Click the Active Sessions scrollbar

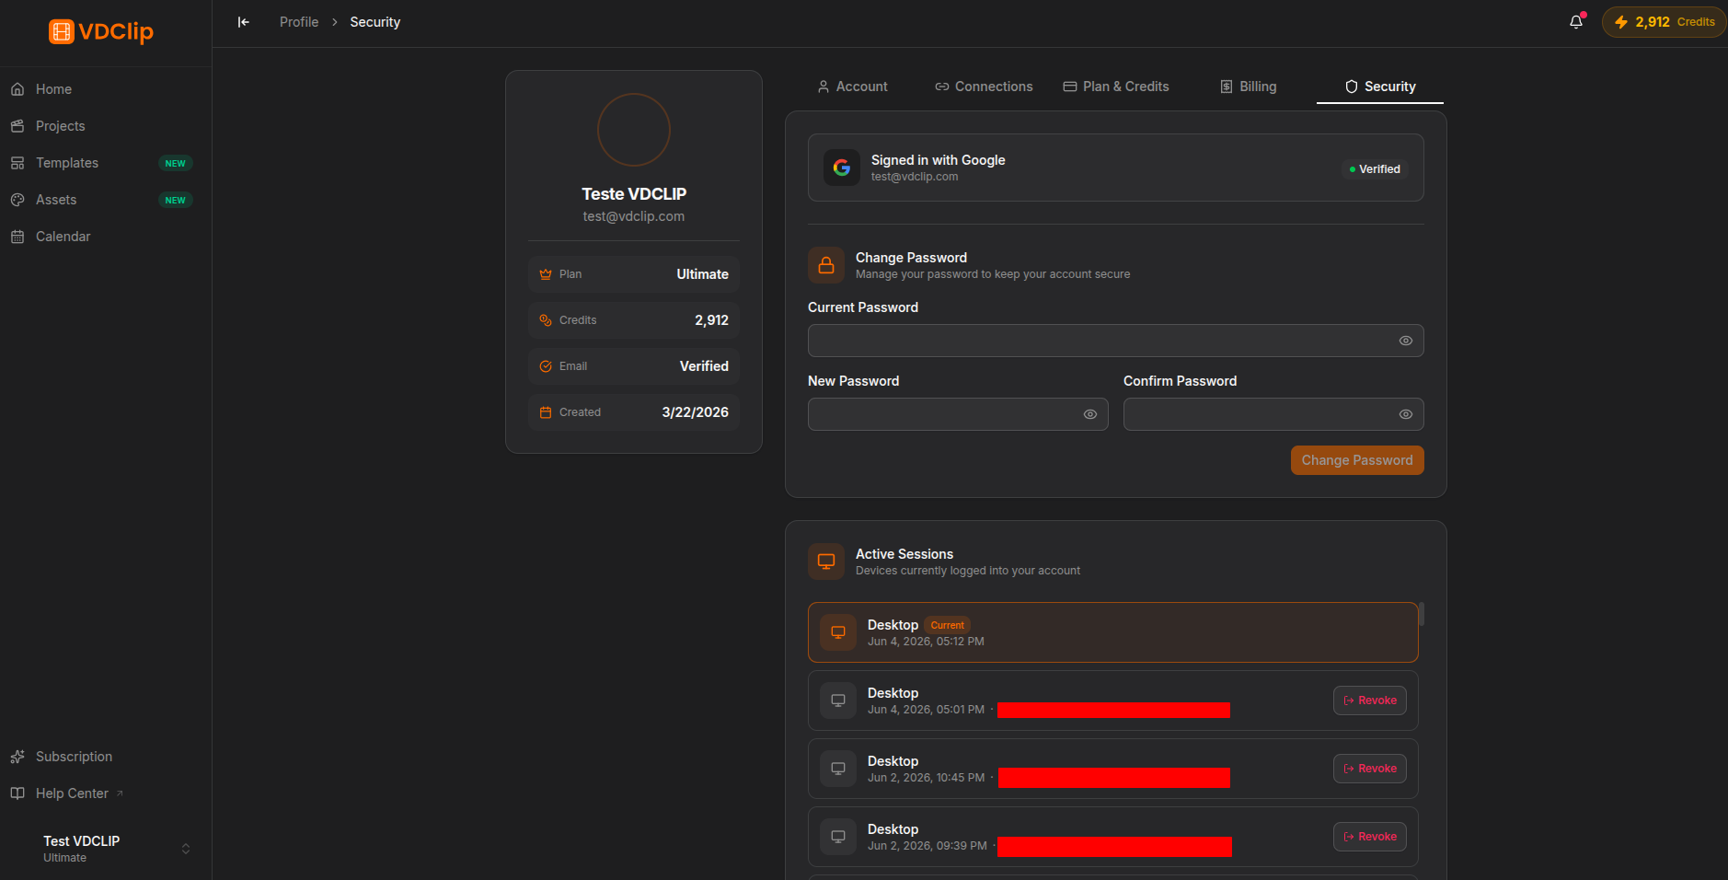[1422, 614]
